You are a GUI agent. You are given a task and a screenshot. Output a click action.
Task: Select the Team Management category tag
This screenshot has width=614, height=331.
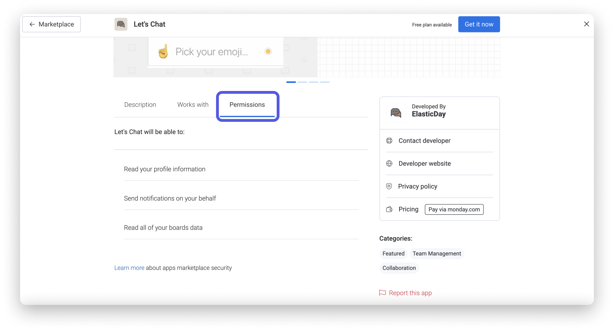pos(437,254)
